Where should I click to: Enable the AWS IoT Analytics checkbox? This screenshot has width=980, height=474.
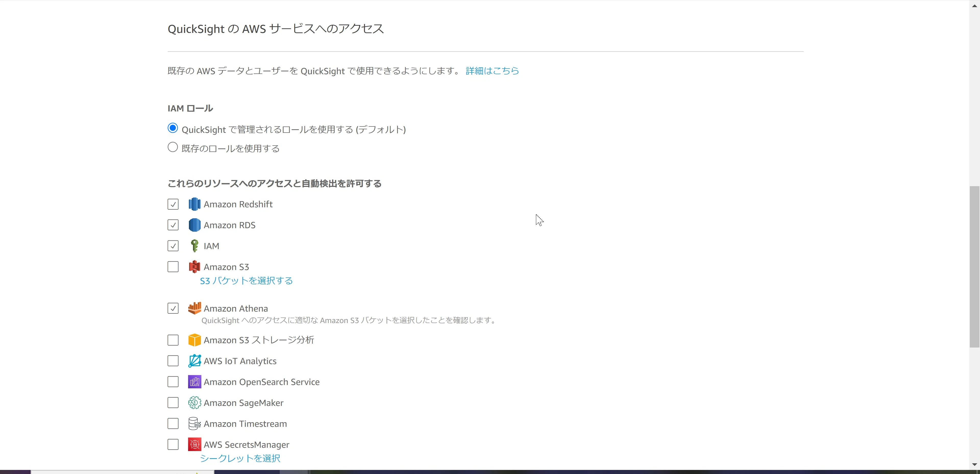pyautogui.click(x=173, y=361)
